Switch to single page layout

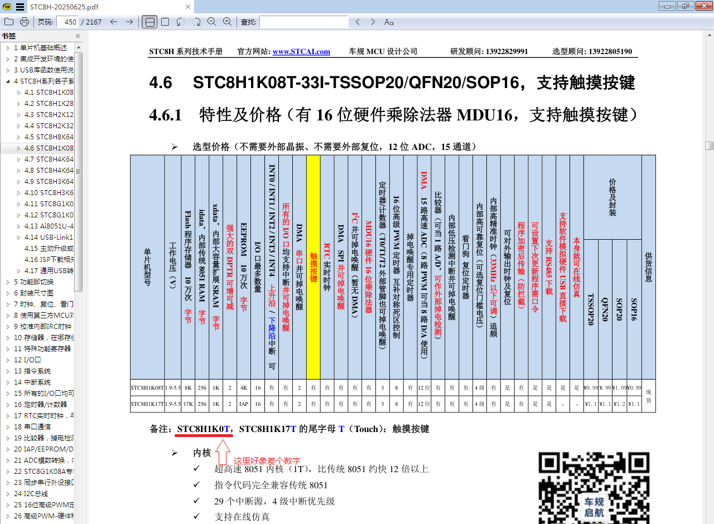pos(165,22)
